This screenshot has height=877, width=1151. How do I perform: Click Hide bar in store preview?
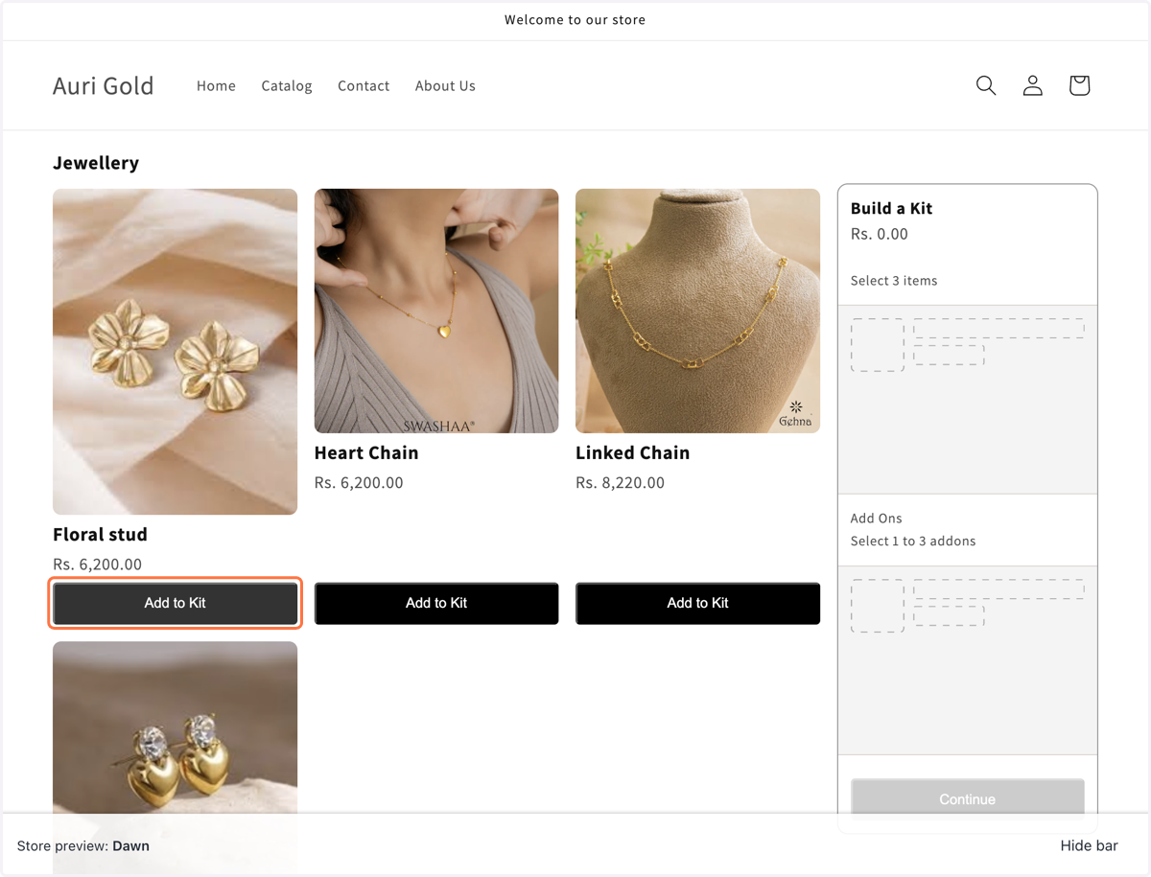coord(1090,845)
